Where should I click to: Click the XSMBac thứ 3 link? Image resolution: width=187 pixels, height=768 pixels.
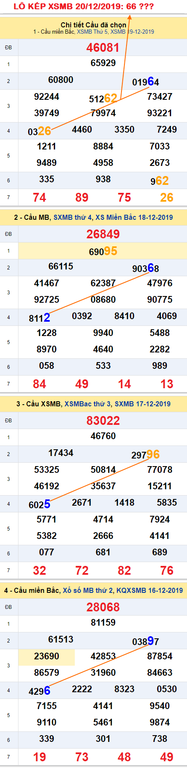tap(87, 404)
